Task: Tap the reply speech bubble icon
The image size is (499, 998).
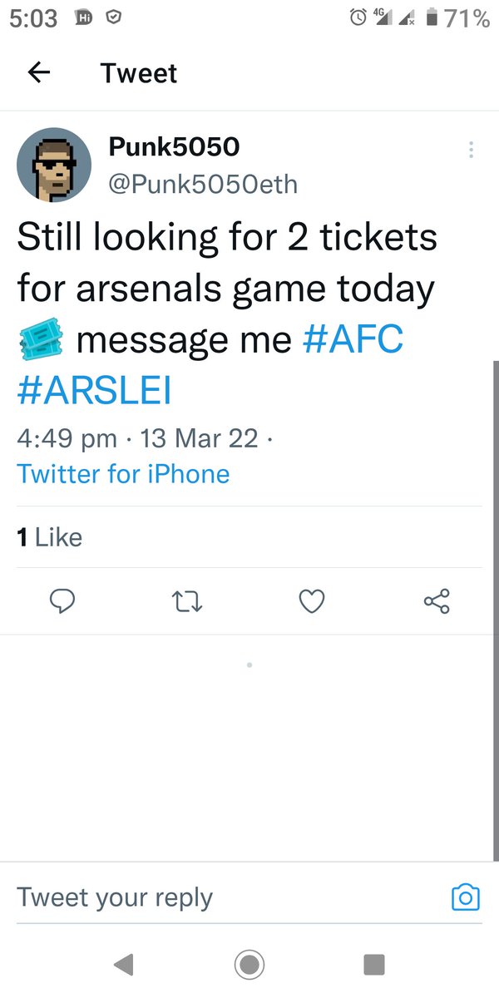Action: [x=62, y=600]
